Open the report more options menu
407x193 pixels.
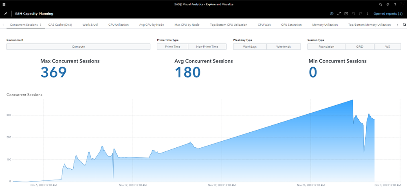pos(368,13)
